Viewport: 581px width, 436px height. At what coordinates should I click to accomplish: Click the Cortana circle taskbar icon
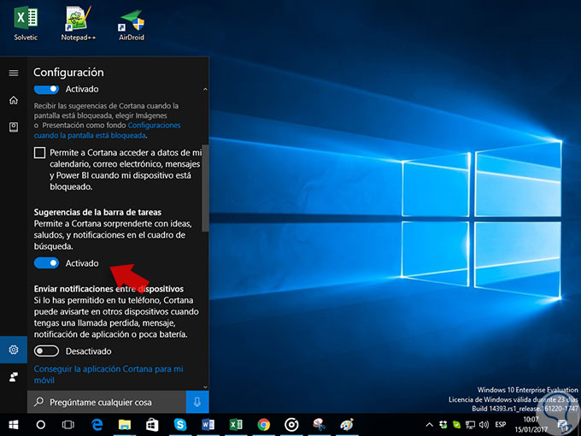click(x=41, y=425)
